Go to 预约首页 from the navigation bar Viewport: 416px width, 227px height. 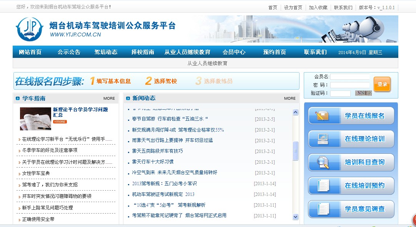[x=274, y=52]
